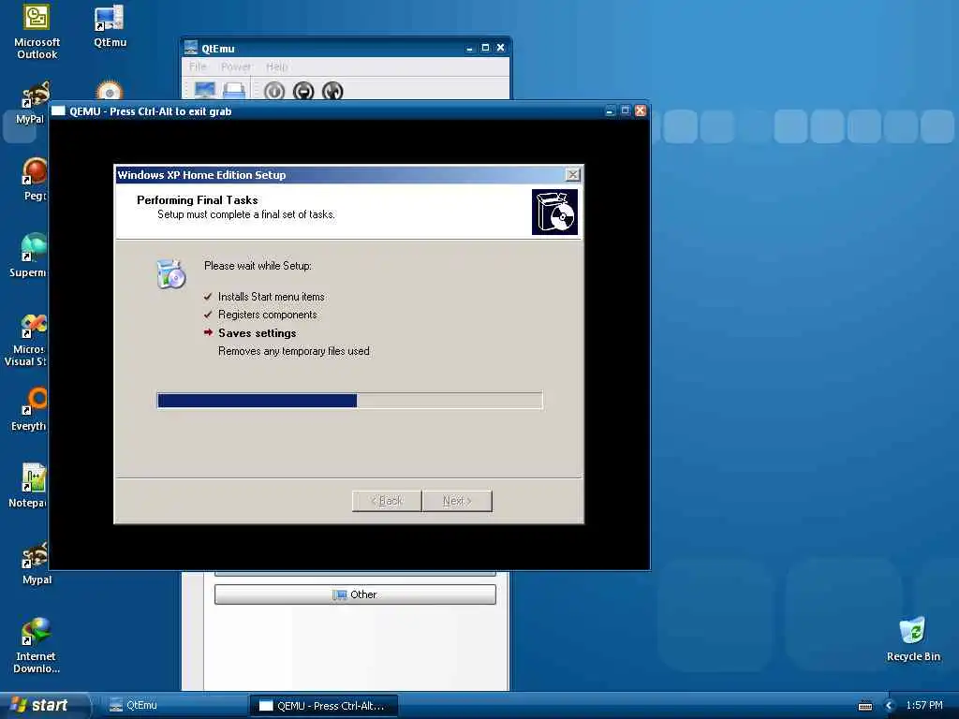Click the Other button in QtEmu window

[355, 594]
